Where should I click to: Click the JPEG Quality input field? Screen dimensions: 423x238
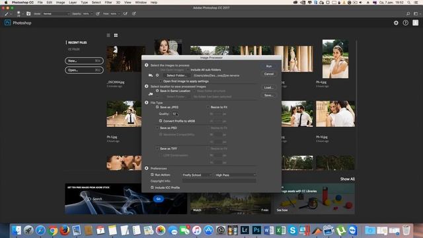[175, 114]
